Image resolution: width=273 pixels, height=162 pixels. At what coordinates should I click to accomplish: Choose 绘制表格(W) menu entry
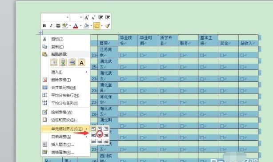pos(65,112)
